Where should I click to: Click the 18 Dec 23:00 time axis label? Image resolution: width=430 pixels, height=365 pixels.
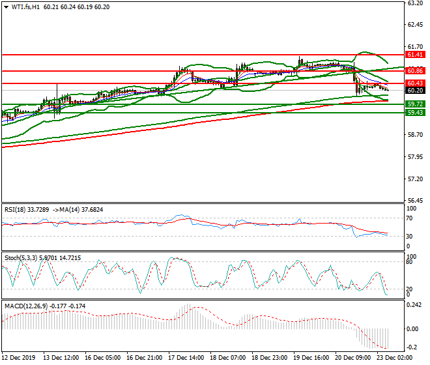[269, 358]
